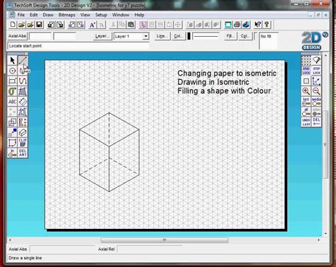
Task: Click the context help arrow-question icon
Action: (x=257, y=25)
